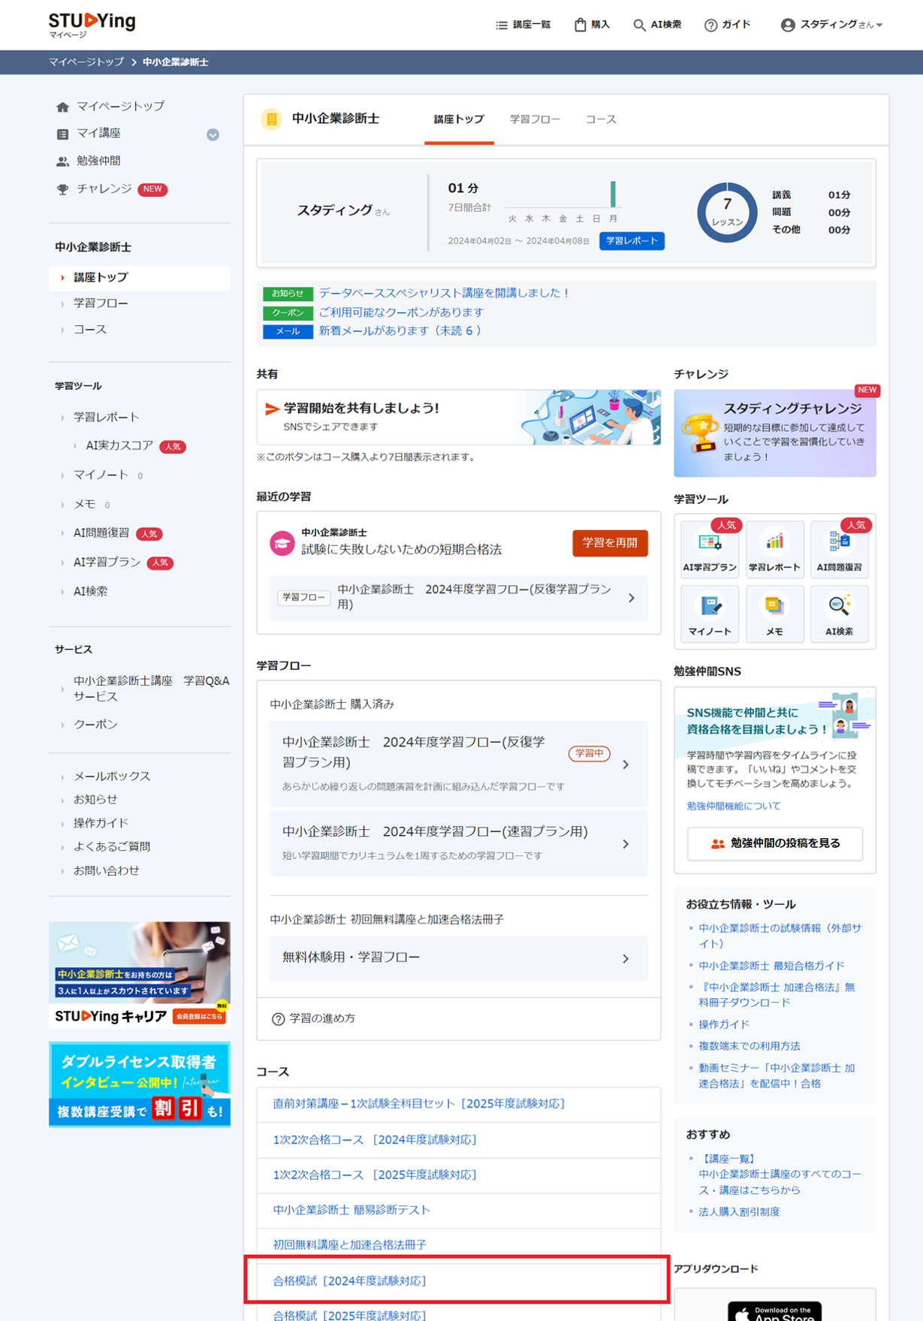Open the 速習プラン用 learning flow row
The image size is (923, 1321).
coord(458,843)
